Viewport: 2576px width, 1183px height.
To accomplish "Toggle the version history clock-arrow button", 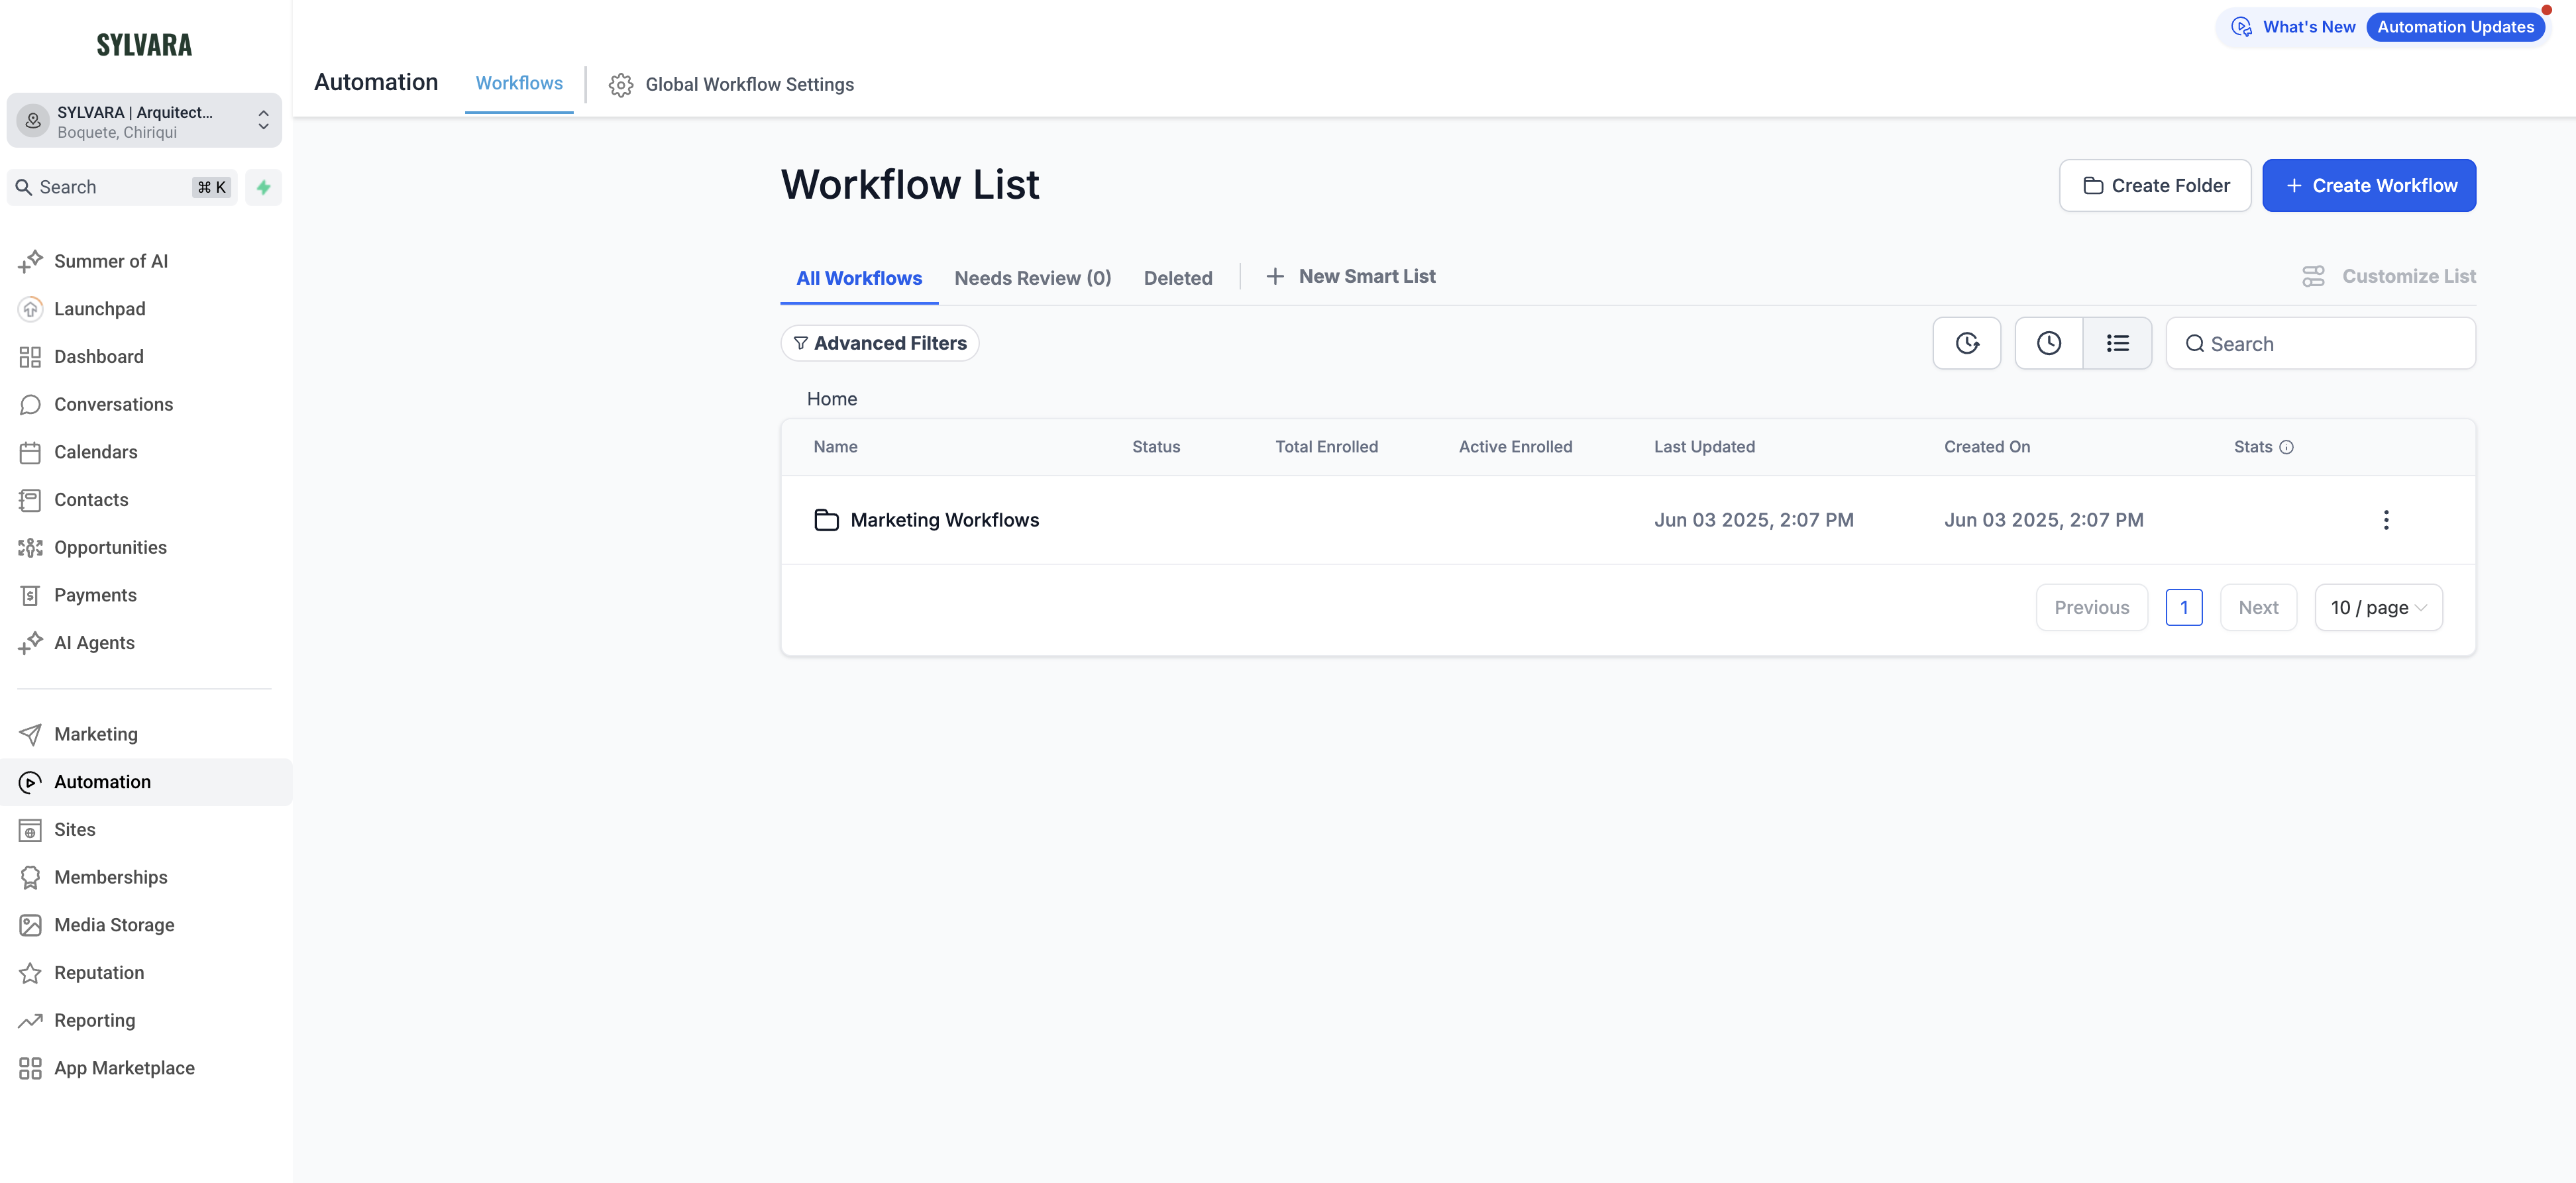I will click(1966, 343).
